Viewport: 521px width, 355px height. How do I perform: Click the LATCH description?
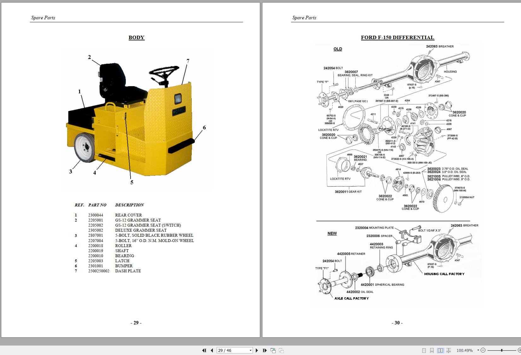click(122, 261)
